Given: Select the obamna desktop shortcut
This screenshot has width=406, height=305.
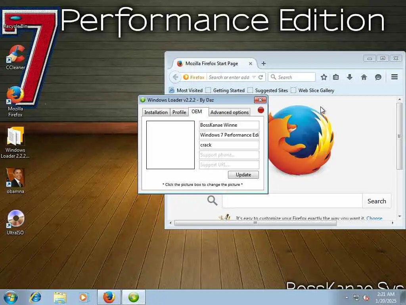Looking at the screenshot, I should (15, 181).
